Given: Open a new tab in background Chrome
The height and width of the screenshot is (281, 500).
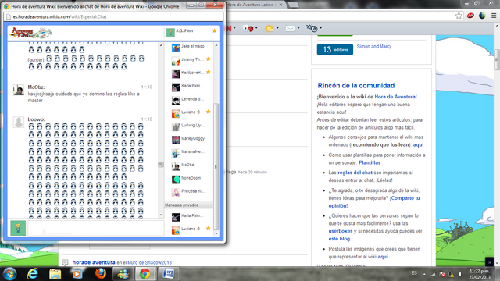Looking at the screenshot, I should (x=294, y=5).
